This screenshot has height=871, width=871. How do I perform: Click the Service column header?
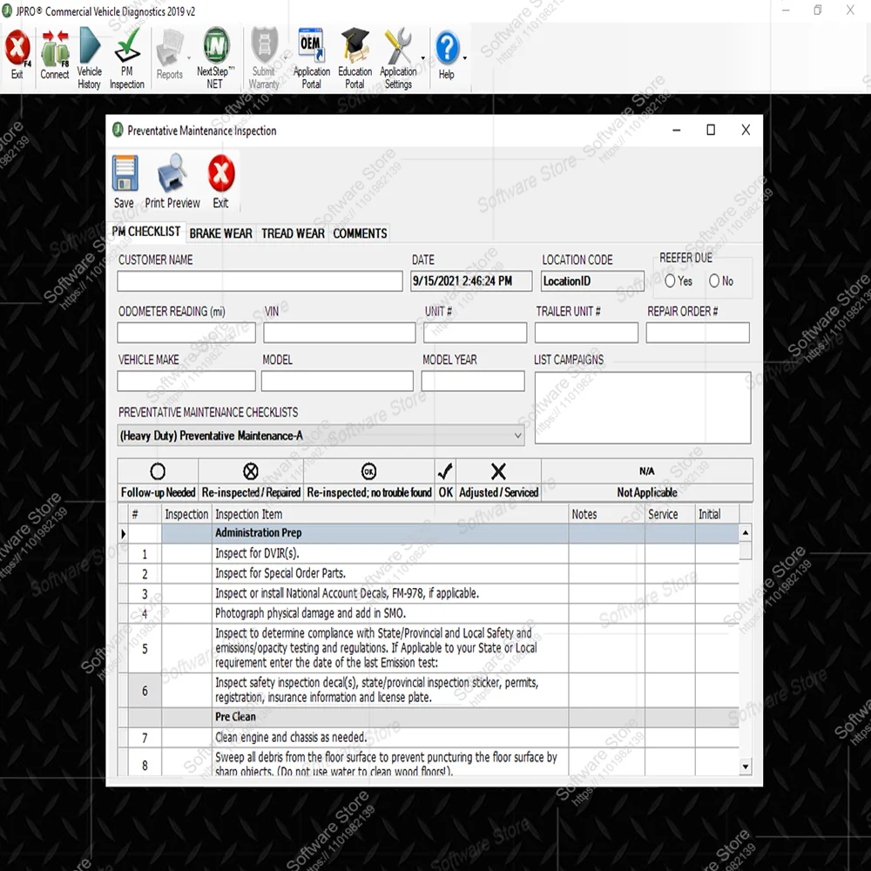point(670,515)
